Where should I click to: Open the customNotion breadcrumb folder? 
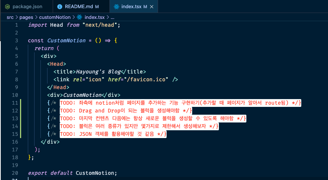[x=55, y=17]
